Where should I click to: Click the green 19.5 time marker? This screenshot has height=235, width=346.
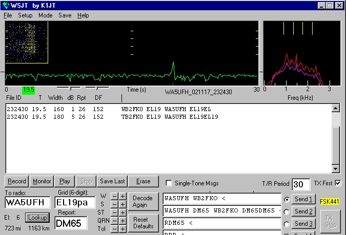point(29,90)
